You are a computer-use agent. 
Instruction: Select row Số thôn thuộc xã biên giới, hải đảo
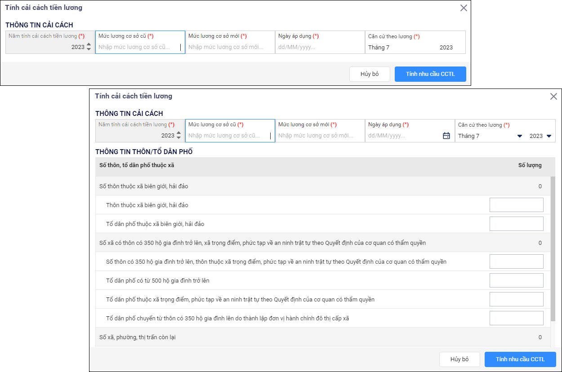coord(323,186)
